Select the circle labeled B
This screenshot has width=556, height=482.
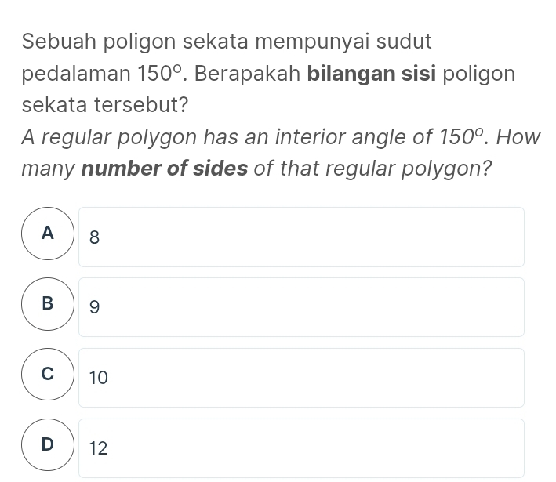tap(49, 305)
